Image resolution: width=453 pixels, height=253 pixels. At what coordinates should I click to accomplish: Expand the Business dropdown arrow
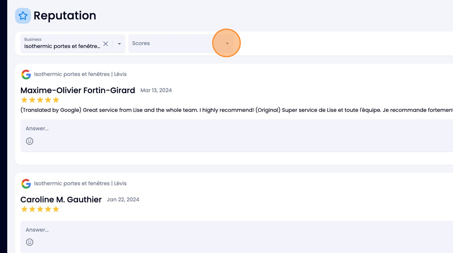pos(119,44)
